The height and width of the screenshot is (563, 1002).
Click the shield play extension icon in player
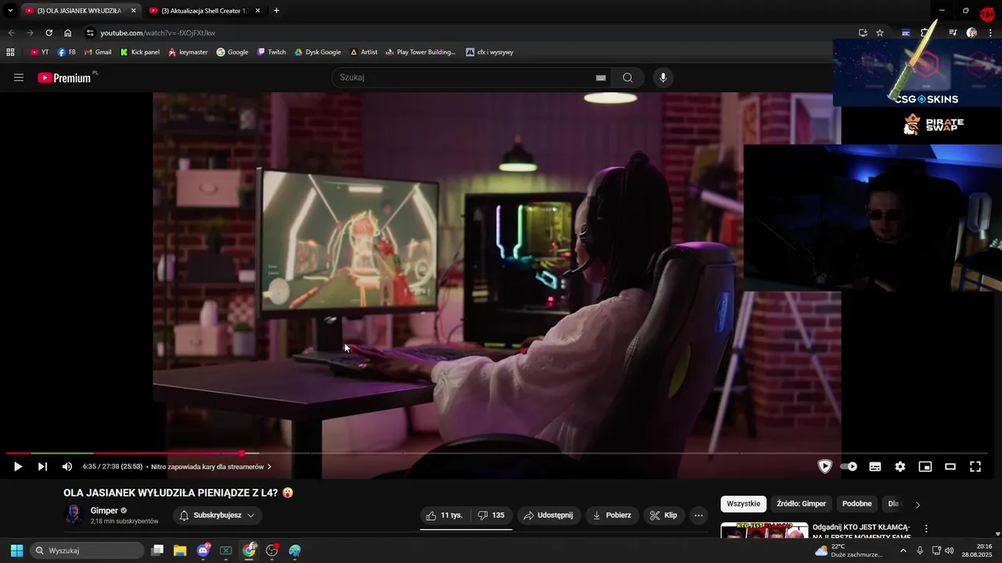(x=824, y=467)
